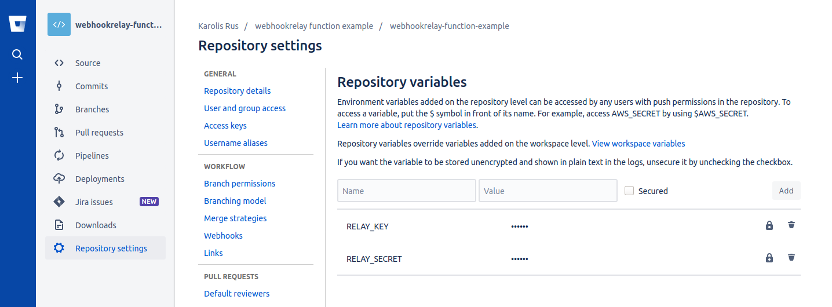Click the Downloads file icon
This screenshot has width=832, height=307.
click(x=59, y=225)
